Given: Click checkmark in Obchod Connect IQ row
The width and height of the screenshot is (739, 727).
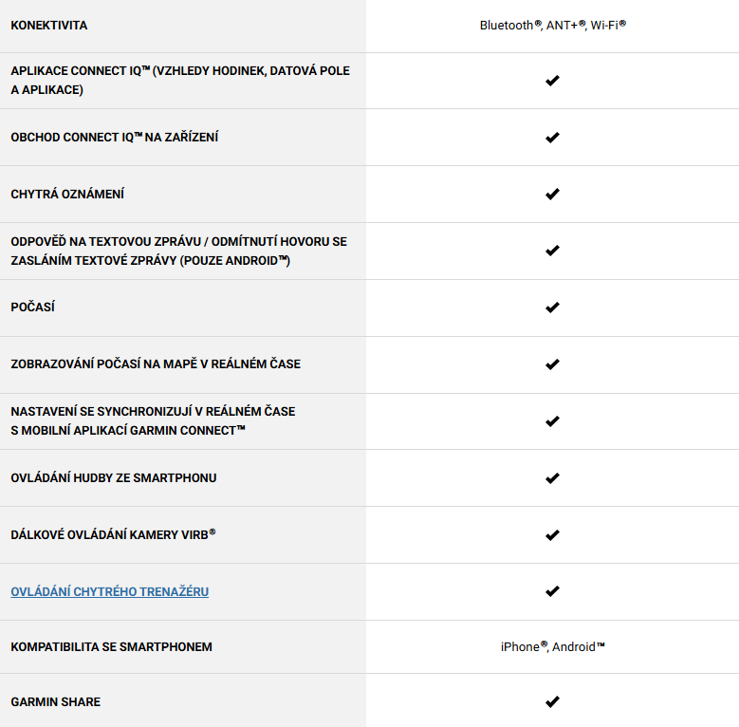Looking at the screenshot, I should [x=552, y=138].
